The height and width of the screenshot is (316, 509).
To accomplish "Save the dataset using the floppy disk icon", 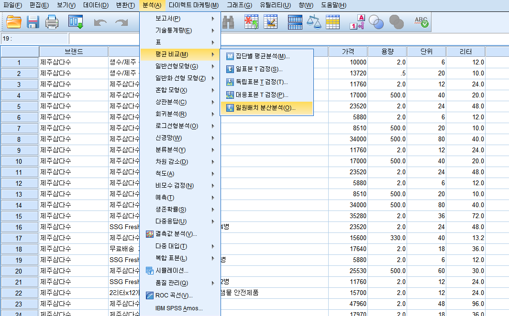I will [33, 22].
